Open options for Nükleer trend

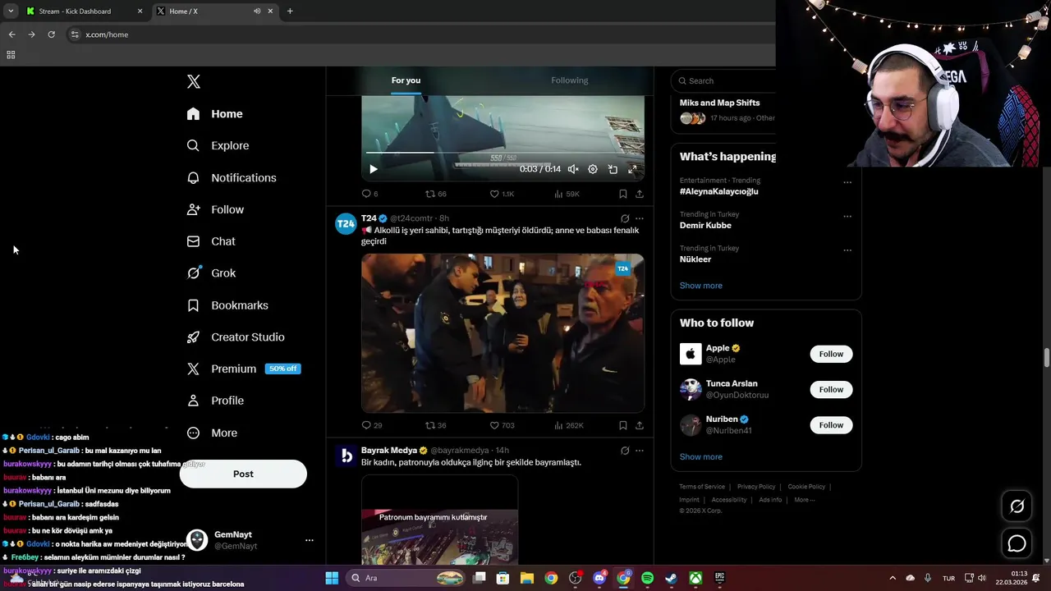pos(847,250)
